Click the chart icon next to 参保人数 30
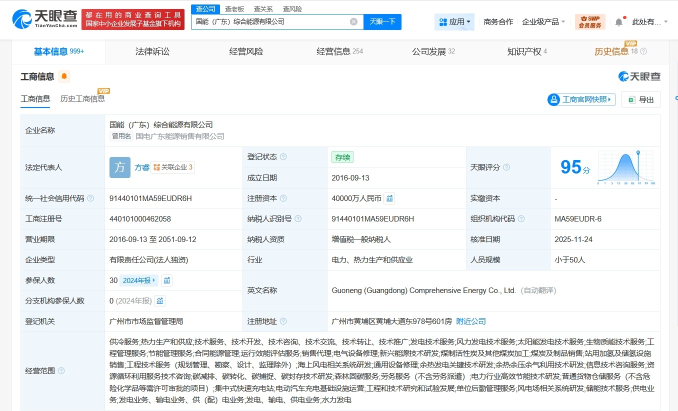Image resolution: width=678 pixels, height=411 pixels. click(166, 280)
